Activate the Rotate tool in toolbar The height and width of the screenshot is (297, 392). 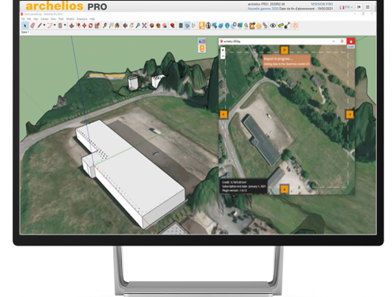click(90, 25)
